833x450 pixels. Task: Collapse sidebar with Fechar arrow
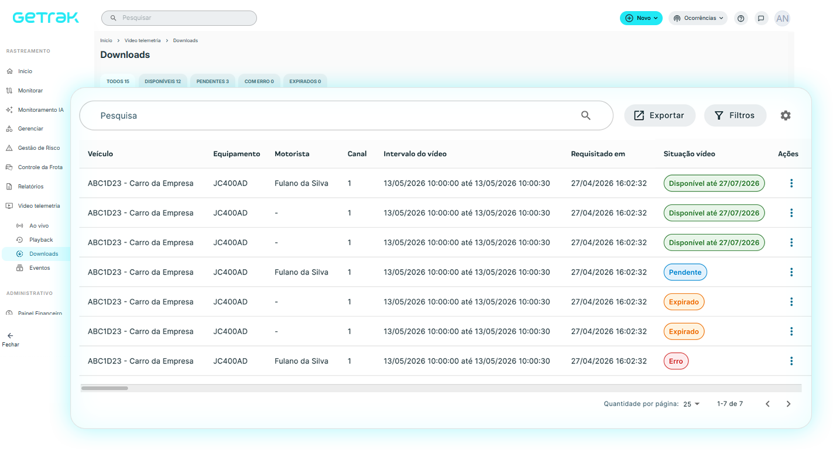tap(10, 339)
